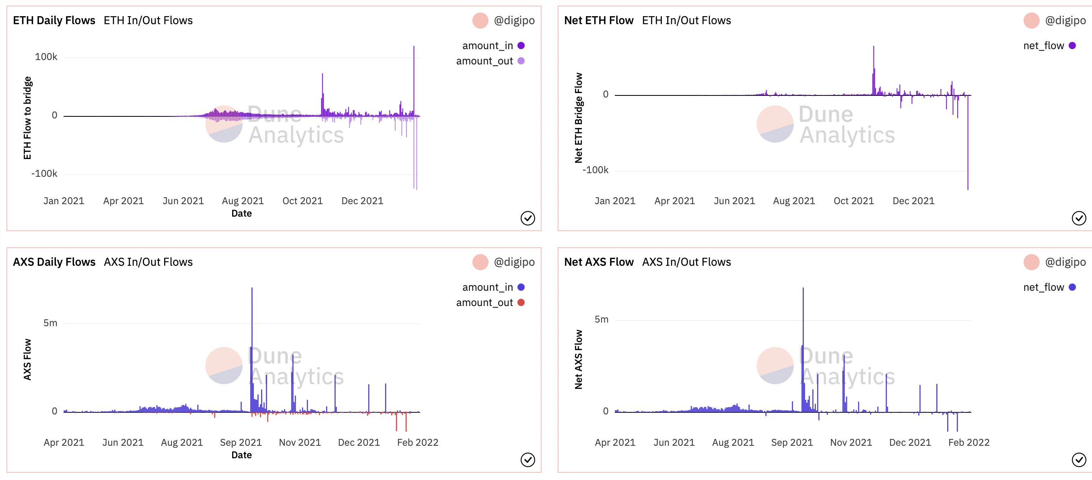Open AXS Daily Flows chart title
Viewport: 1092px width, 480px height.
(54, 262)
